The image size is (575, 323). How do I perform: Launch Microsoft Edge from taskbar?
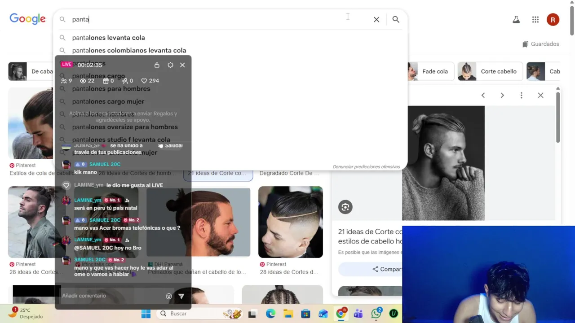coord(270,314)
